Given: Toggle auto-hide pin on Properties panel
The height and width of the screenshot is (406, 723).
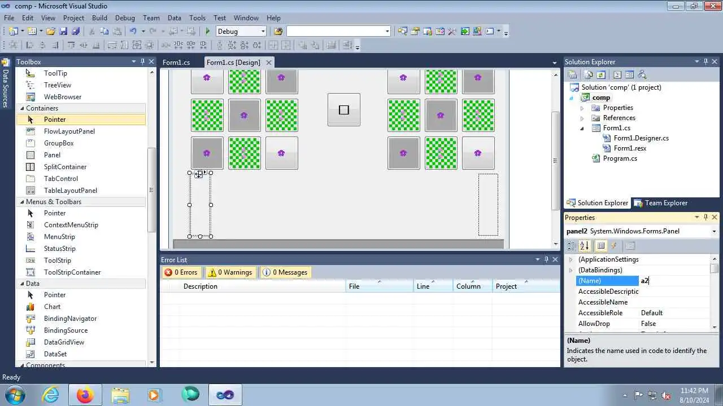Looking at the screenshot, I should [x=705, y=217].
